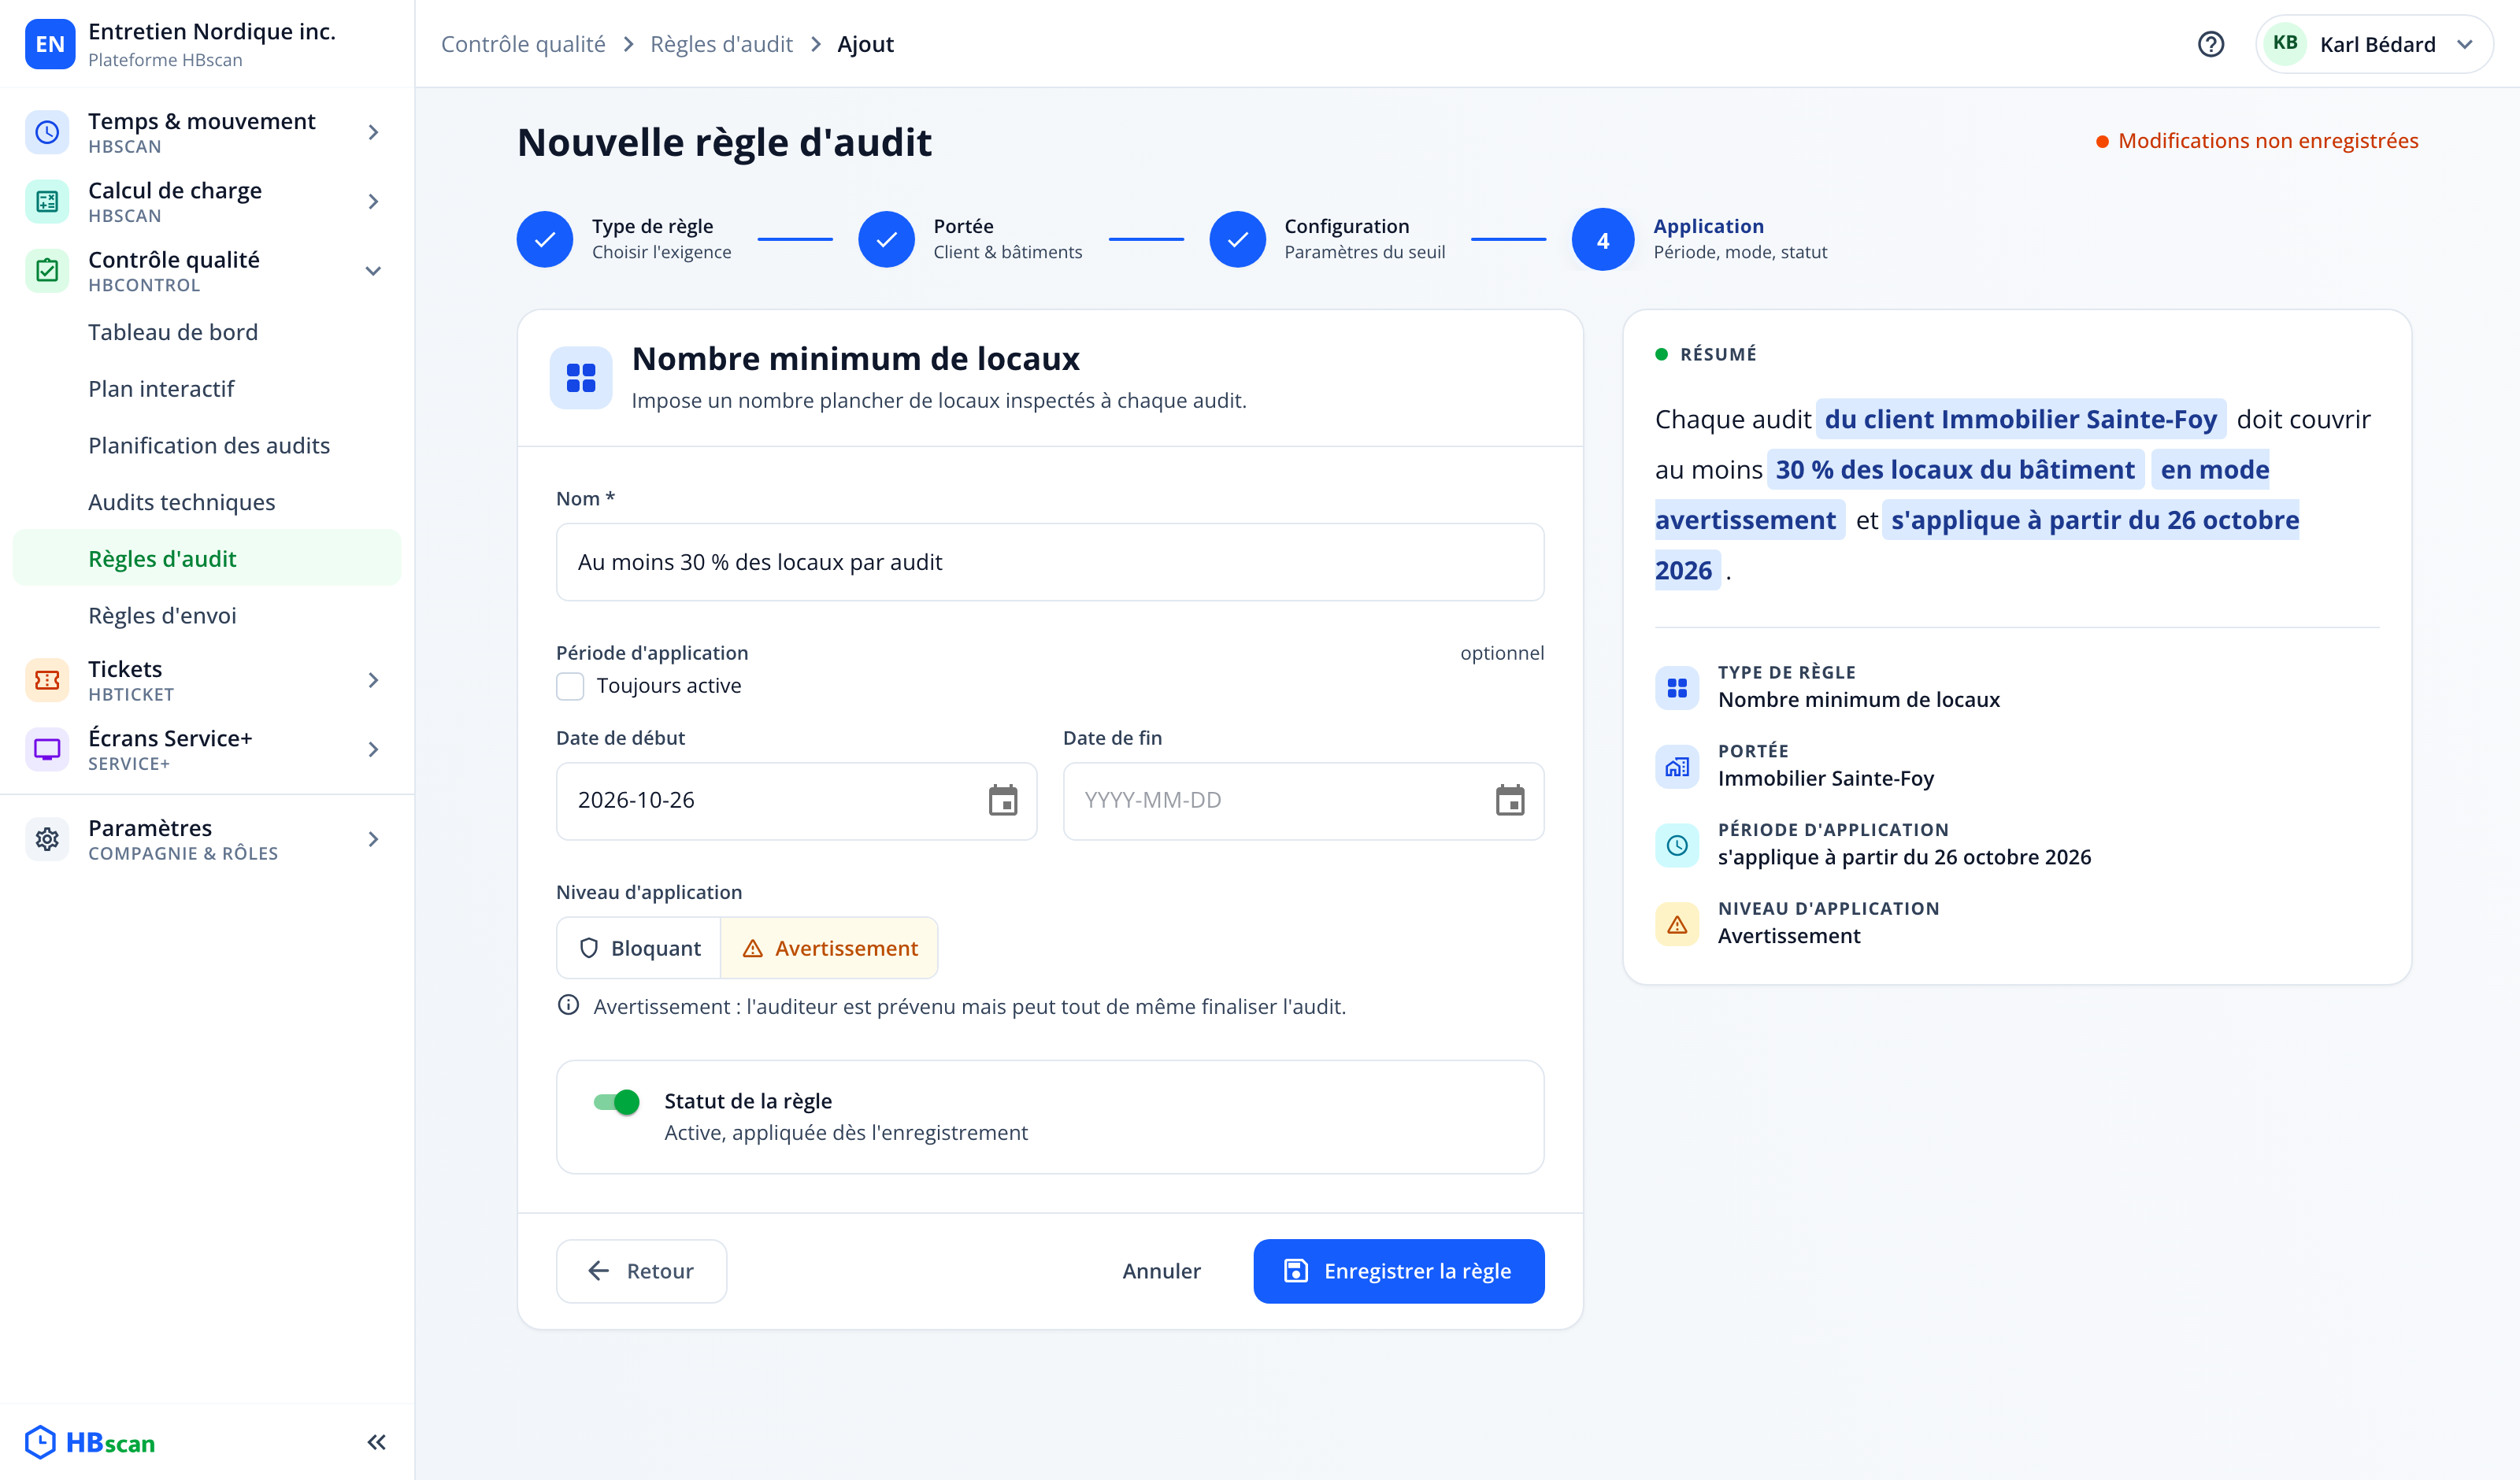Click the Tickets ticket icon
2520x1480 pixels.
click(x=47, y=680)
